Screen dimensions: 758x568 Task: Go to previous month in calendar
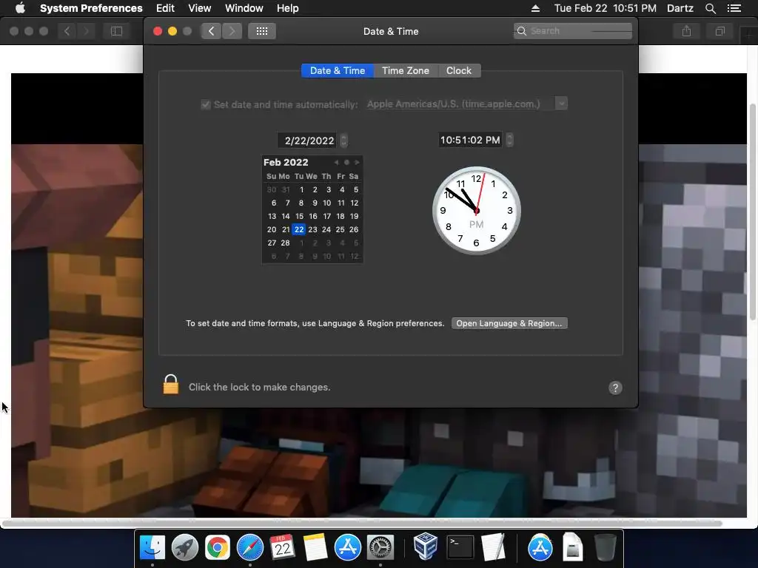pos(336,162)
